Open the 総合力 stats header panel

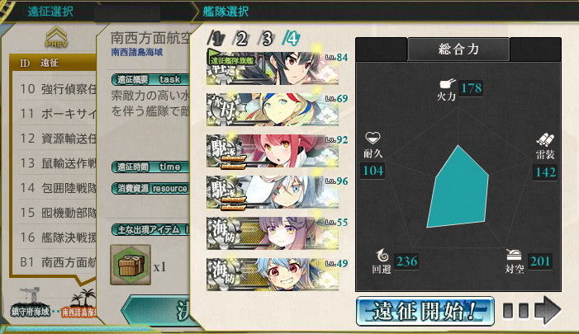458,49
